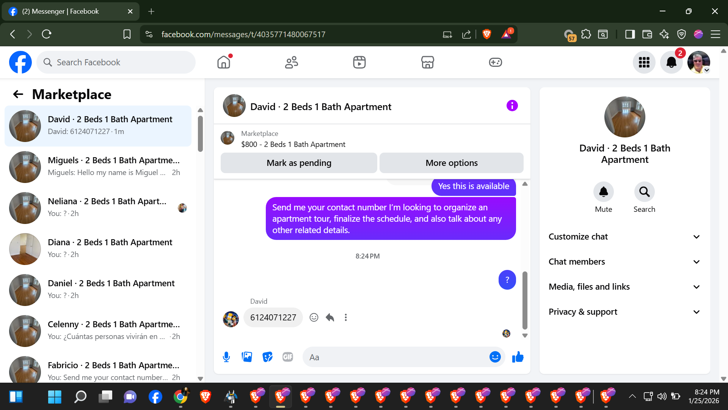This screenshot has width=728, height=410.
Task: Expand Customize chat section
Action: point(624,237)
